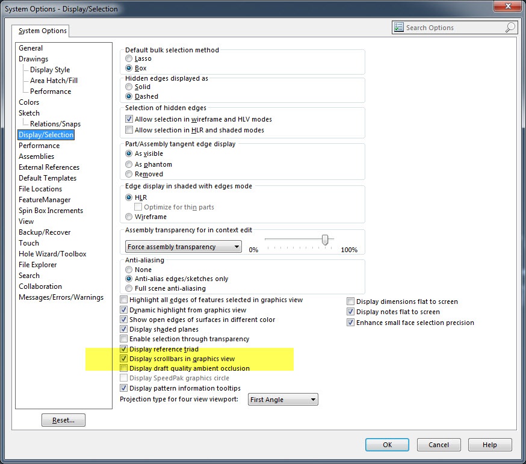526x464 pixels.
Task: Open the Touch category
Action: coord(28,243)
